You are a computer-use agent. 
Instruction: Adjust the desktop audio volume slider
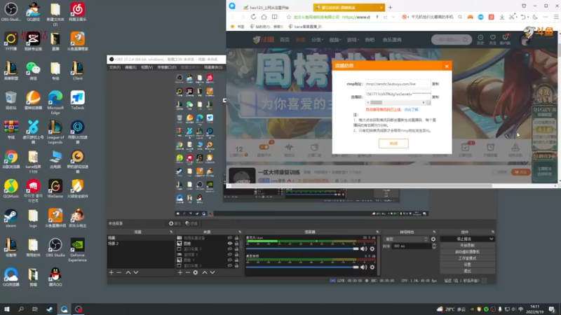coord(302,267)
